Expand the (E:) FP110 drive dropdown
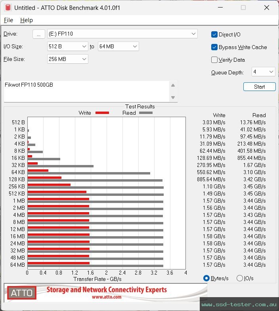 click(x=122, y=34)
